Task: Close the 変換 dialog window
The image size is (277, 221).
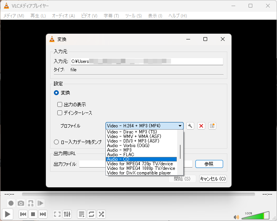Action: click(x=223, y=39)
